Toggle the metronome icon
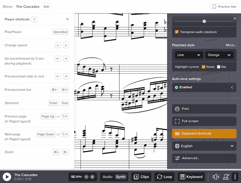This screenshot has width=241, height=183. (226, 177)
